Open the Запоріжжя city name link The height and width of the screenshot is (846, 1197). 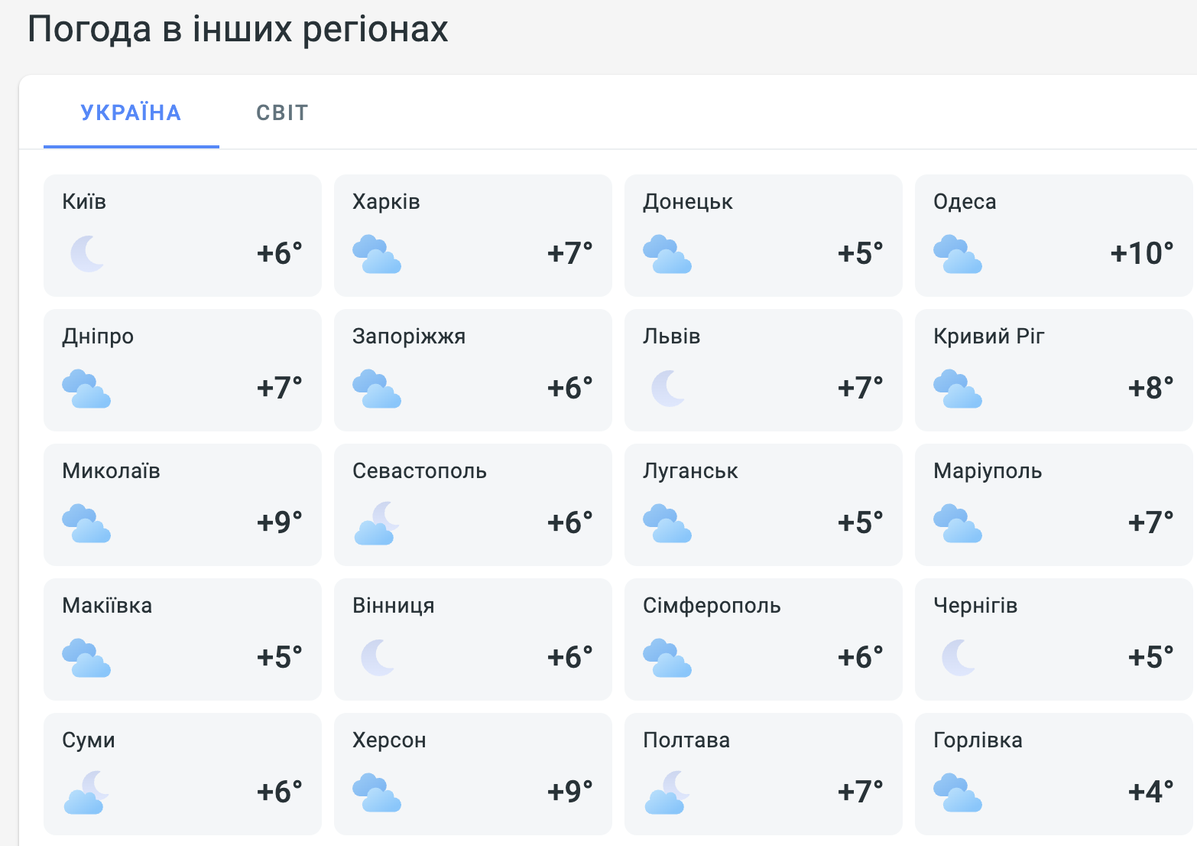(x=409, y=337)
